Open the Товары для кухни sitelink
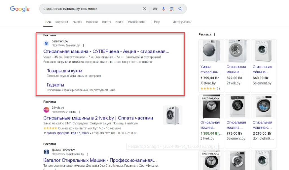The width and height of the screenshot is (289, 170). point(64,71)
